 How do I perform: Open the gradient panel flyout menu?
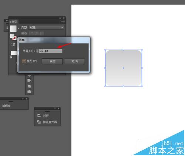coord(63,21)
